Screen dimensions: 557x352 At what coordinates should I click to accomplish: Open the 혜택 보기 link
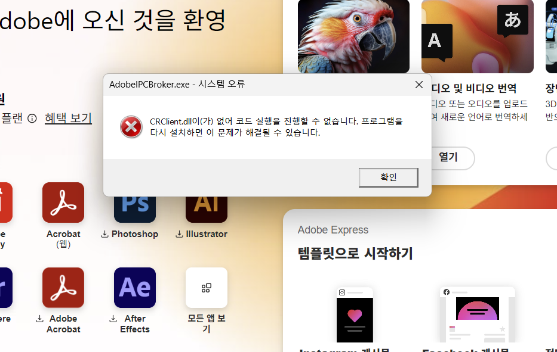(x=67, y=118)
